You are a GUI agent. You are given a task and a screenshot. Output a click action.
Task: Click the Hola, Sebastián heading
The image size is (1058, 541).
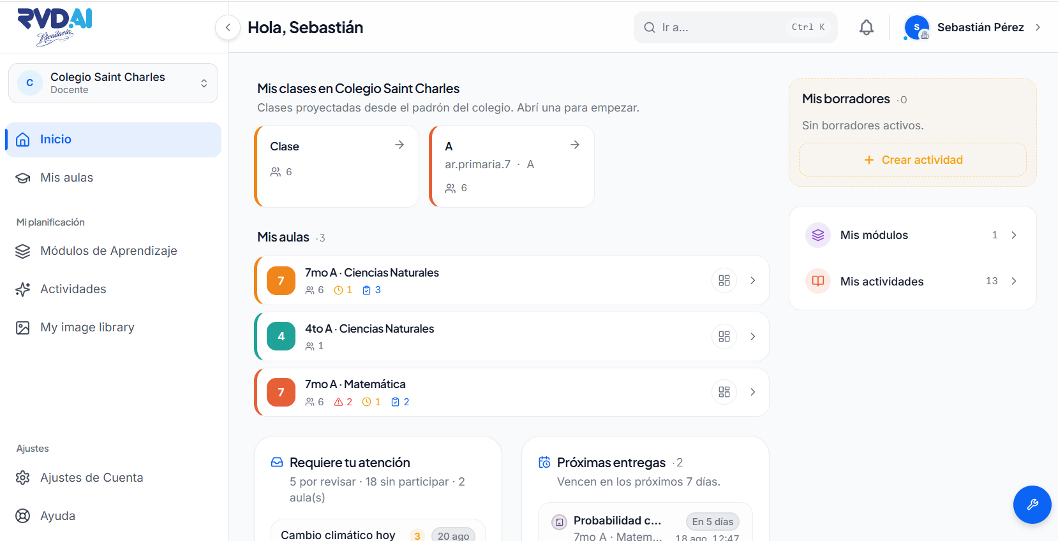coord(306,27)
